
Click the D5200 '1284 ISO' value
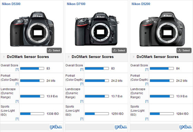coord(182,114)
